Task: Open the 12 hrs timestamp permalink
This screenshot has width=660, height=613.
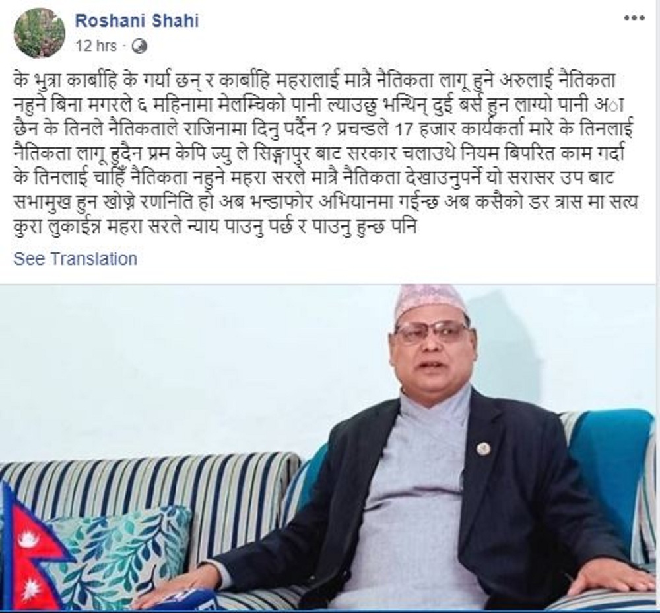Action: [96, 46]
